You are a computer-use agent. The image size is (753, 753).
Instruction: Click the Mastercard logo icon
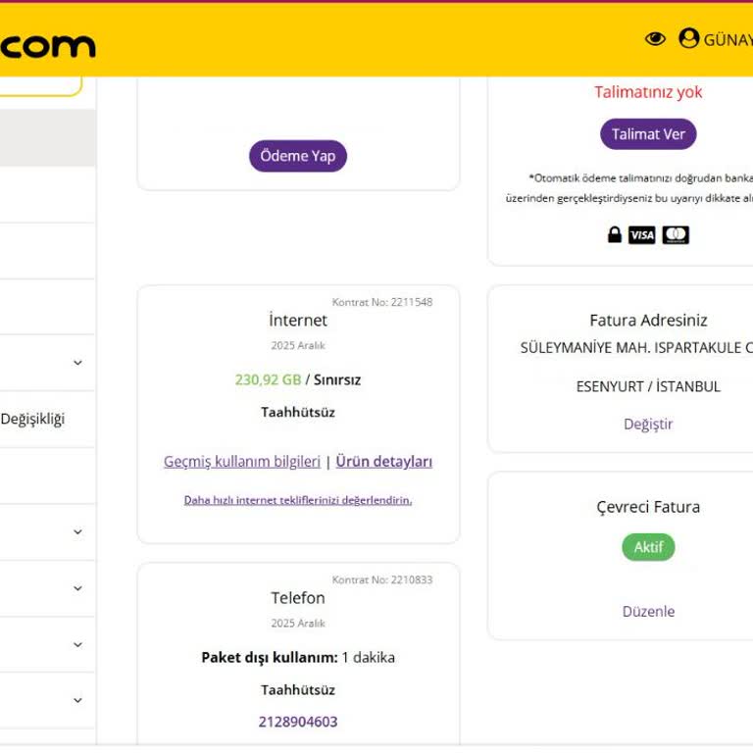click(676, 235)
